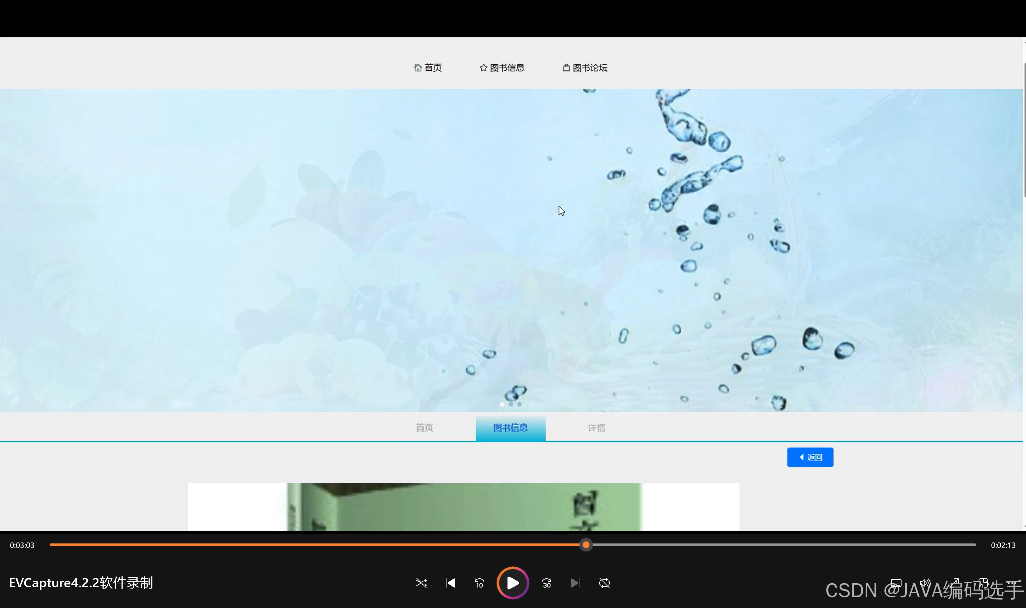Screen dimensions: 1026x608
Task: Go to 首页 in top navigation
Action: 428,68
